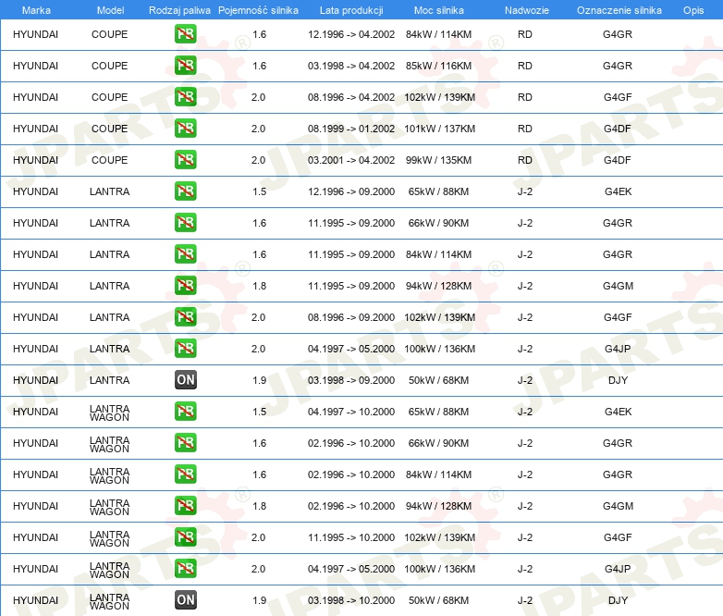Click the Pojemność silnika column header

pos(258,10)
